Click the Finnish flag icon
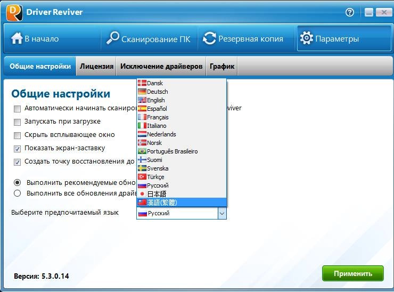This screenshot has height=292, width=394. [142, 160]
